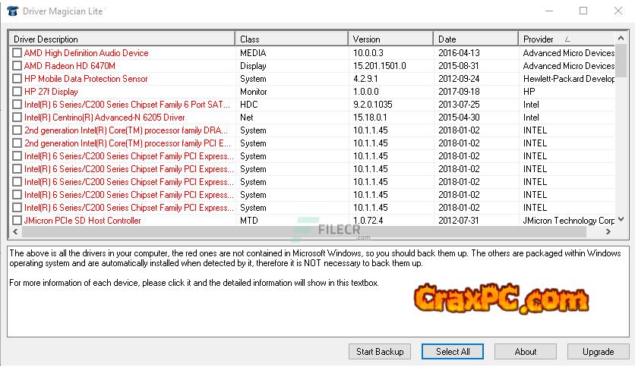Click the MEDIA class cell
Viewport: 635px width, 367px height.
coord(253,53)
